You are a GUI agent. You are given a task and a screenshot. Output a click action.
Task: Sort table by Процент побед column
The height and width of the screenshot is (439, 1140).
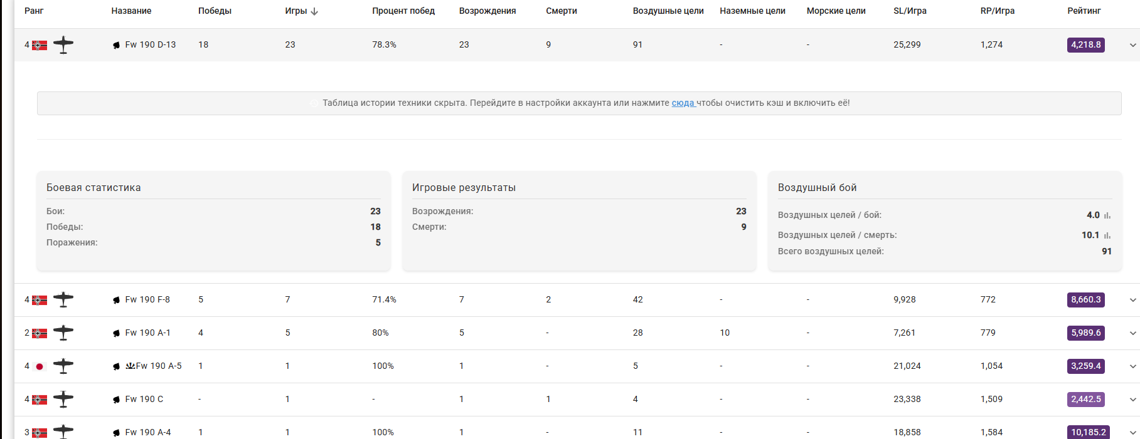coord(403,11)
